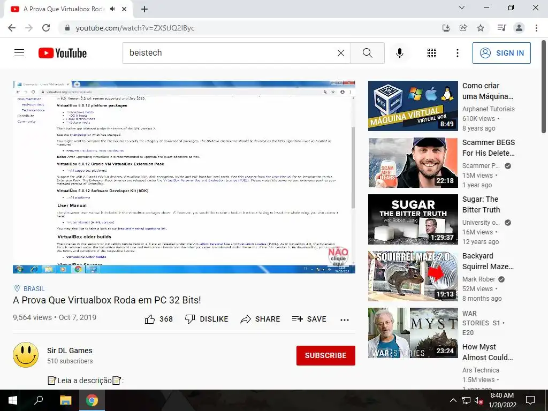
Task: Open Arphanet Tutoriais channel name
Action: [x=488, y=109]
